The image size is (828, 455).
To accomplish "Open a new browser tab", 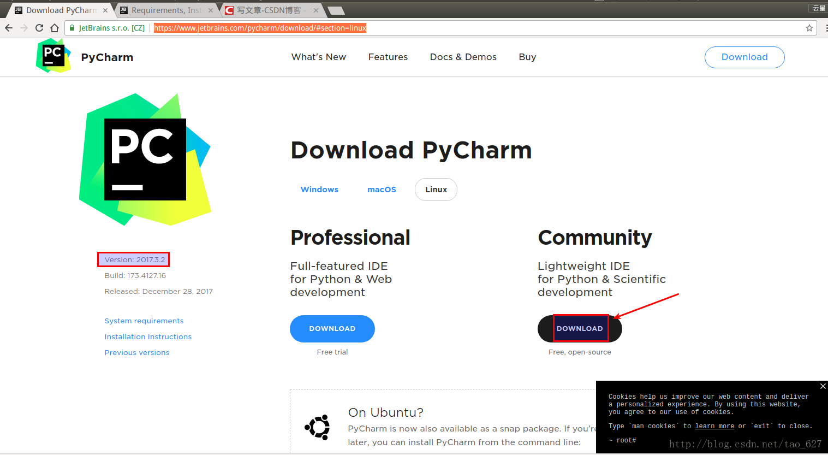I will coord(336,10).
